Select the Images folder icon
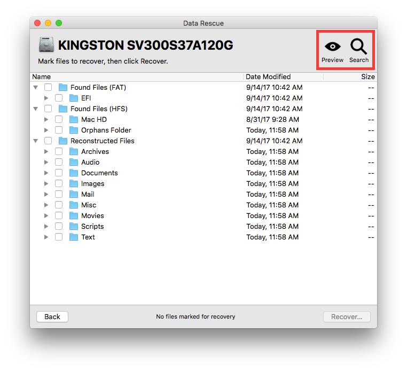 pos(74,184)
